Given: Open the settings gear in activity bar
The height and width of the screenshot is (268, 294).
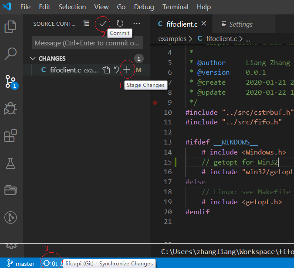Looking at the screenshot, I should click(11, 246).
